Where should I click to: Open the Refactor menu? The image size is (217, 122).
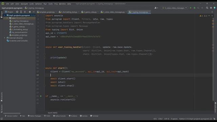point(38,4)
